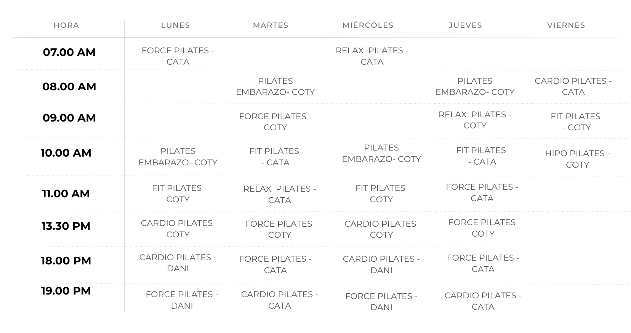This screenshot has height=333, width=631.
Task: Click Monday's 18.00 PM Cardio Pilates - Dani
Action: (178, 263)
